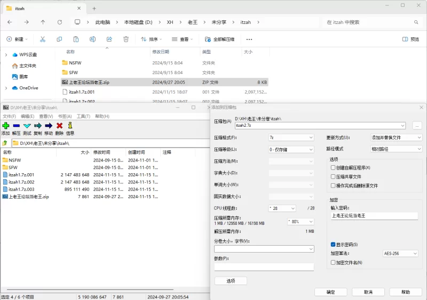Click the 输入密码 password input field
The image size is (427, 300).
click(374, 216)
